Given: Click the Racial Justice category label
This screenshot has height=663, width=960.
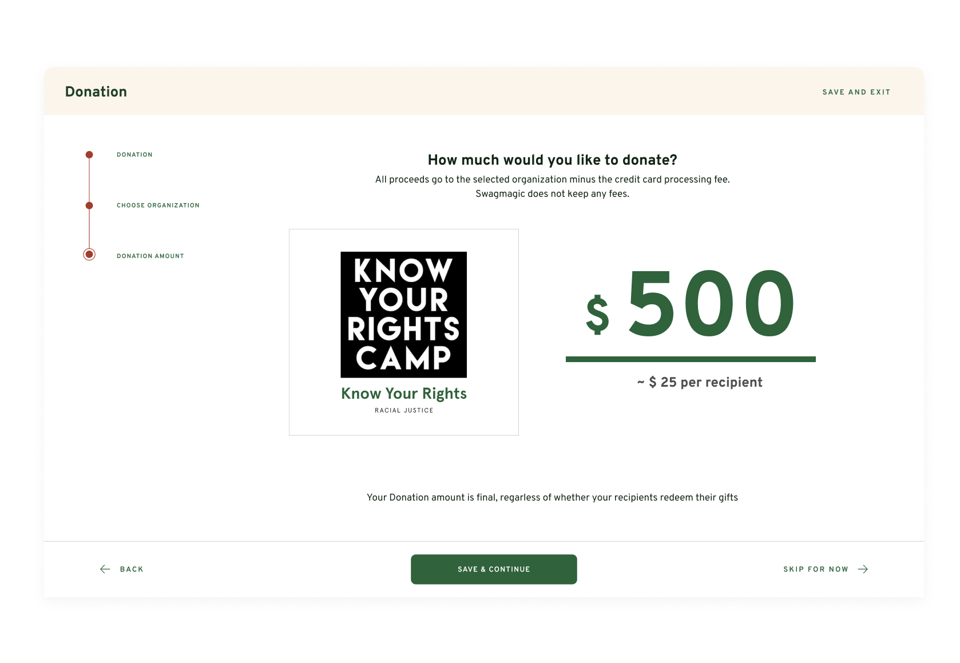Looking at the screenshot, I should [x=403, y=410].
